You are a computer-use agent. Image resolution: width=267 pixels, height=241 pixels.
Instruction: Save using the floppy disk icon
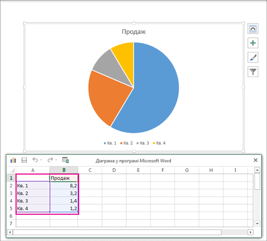click(x=24, y=160)
